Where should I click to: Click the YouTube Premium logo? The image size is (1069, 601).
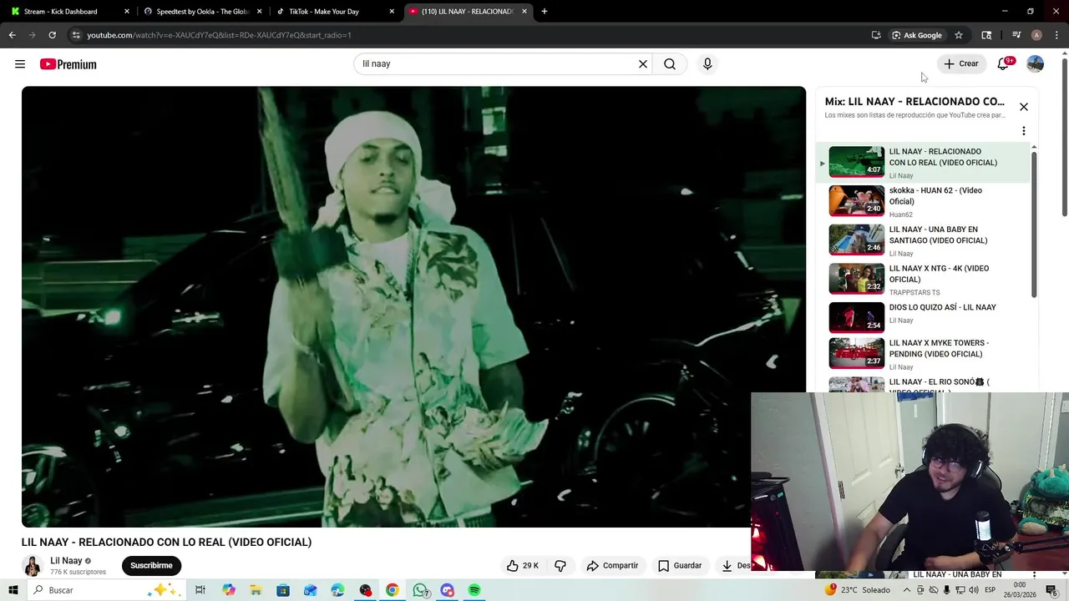(x=68, y=64)
